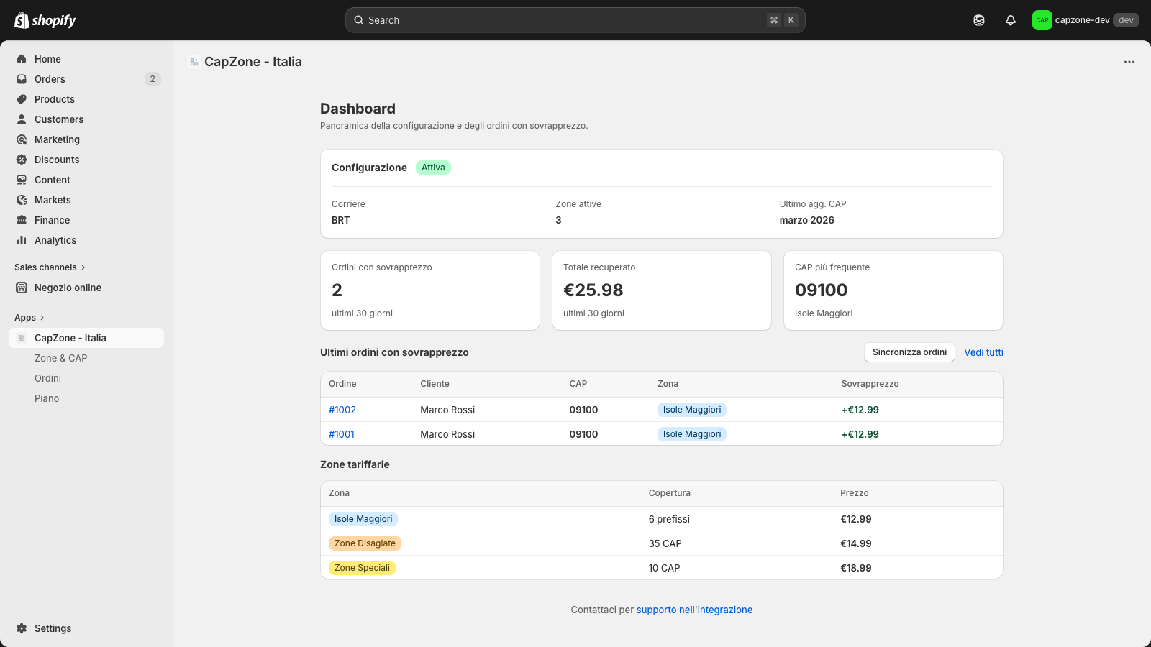Click the Content icon
Screen dimensions: 1151x647
pos(22,180)
